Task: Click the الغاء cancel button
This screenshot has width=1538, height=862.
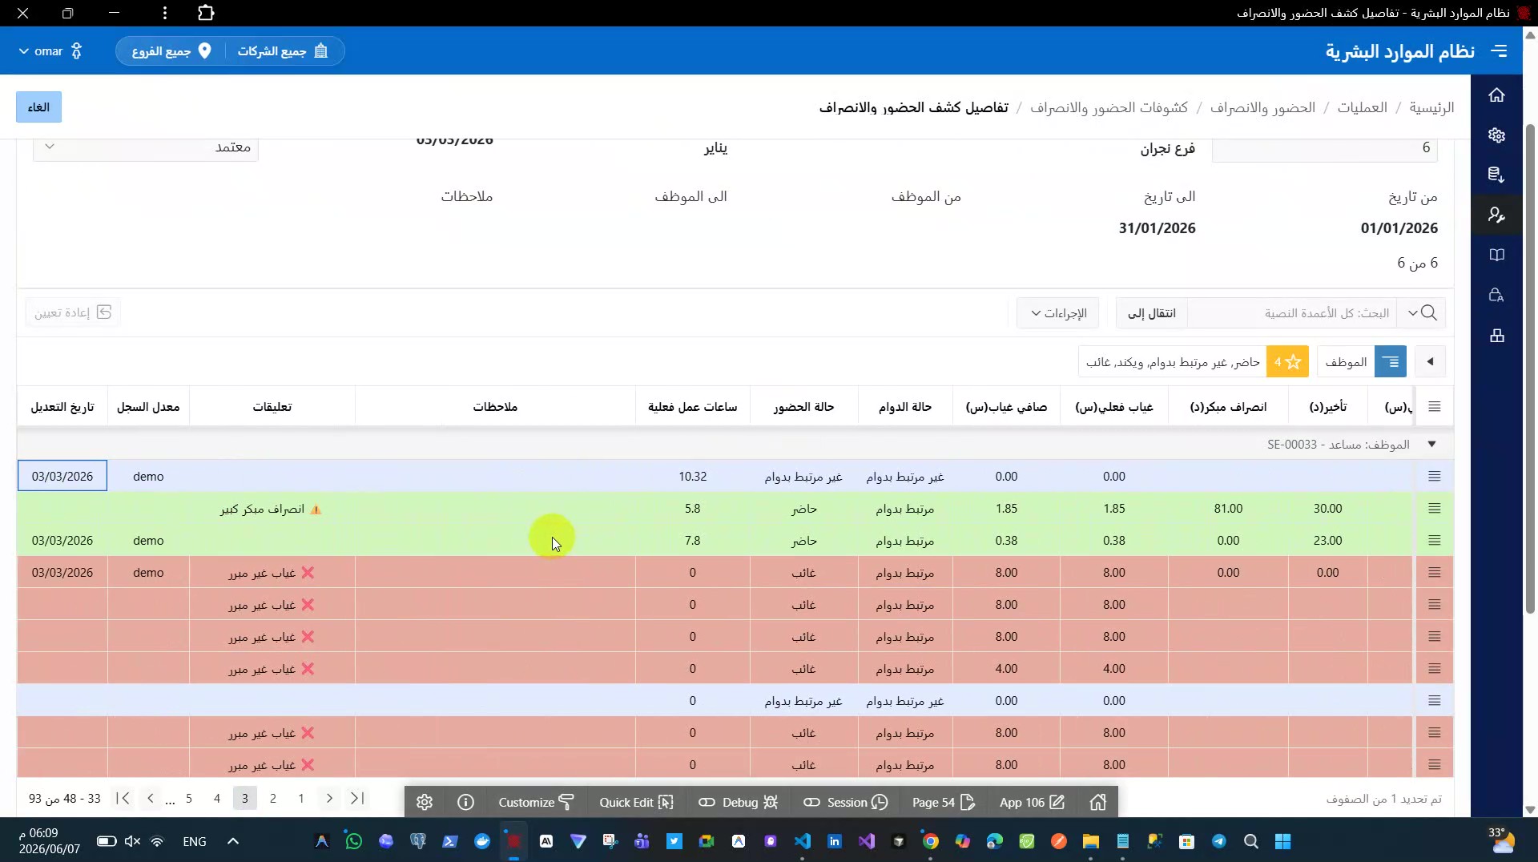Action: (x=38, y=107)
